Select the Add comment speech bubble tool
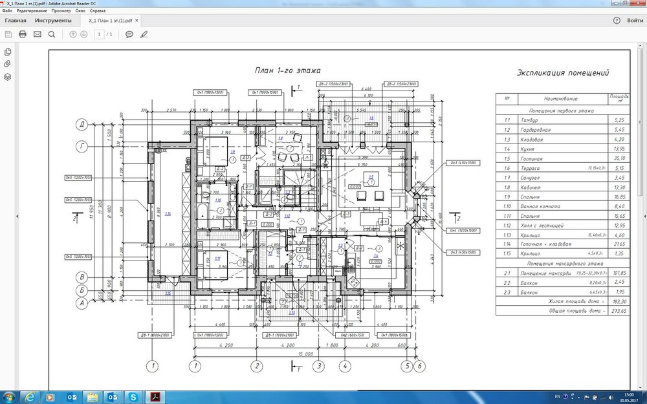 (129, 34)
